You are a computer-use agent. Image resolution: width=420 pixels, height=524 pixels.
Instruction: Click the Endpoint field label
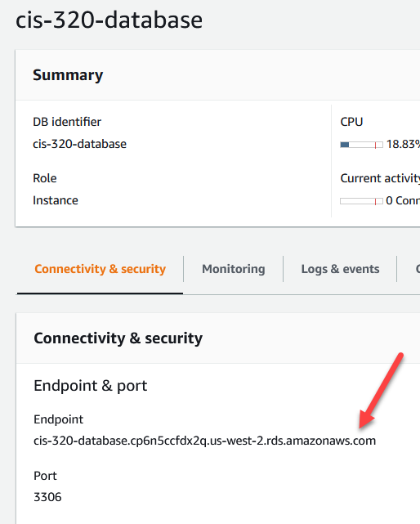pyautogui.click(x=58, y=419)
